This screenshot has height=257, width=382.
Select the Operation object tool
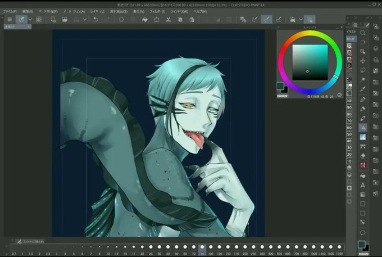(362, 51)
